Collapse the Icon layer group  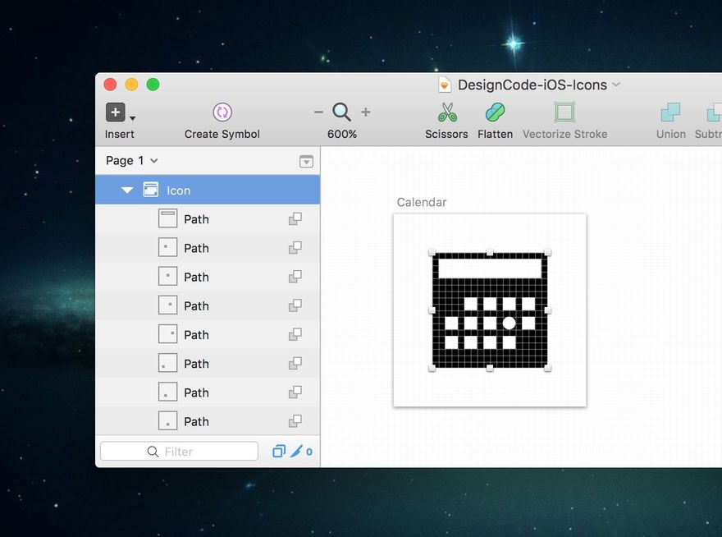pyautogui.click(x=127, y=190)
